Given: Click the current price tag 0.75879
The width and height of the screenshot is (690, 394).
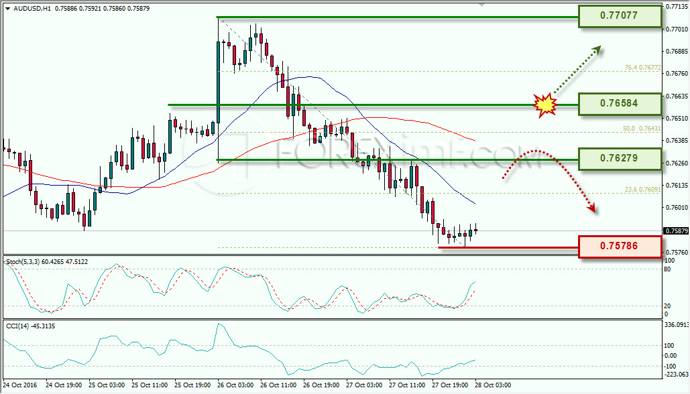Looking at the screenshot, I should point(676,231).
